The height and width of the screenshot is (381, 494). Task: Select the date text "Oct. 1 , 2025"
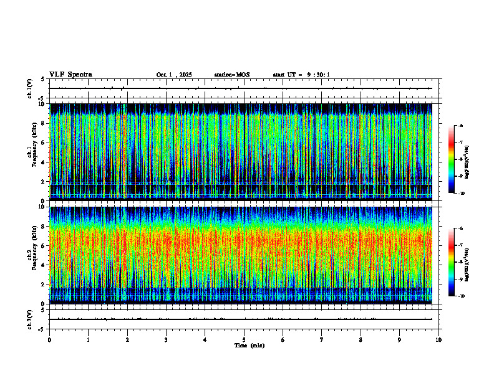click(x=174, y=75)
